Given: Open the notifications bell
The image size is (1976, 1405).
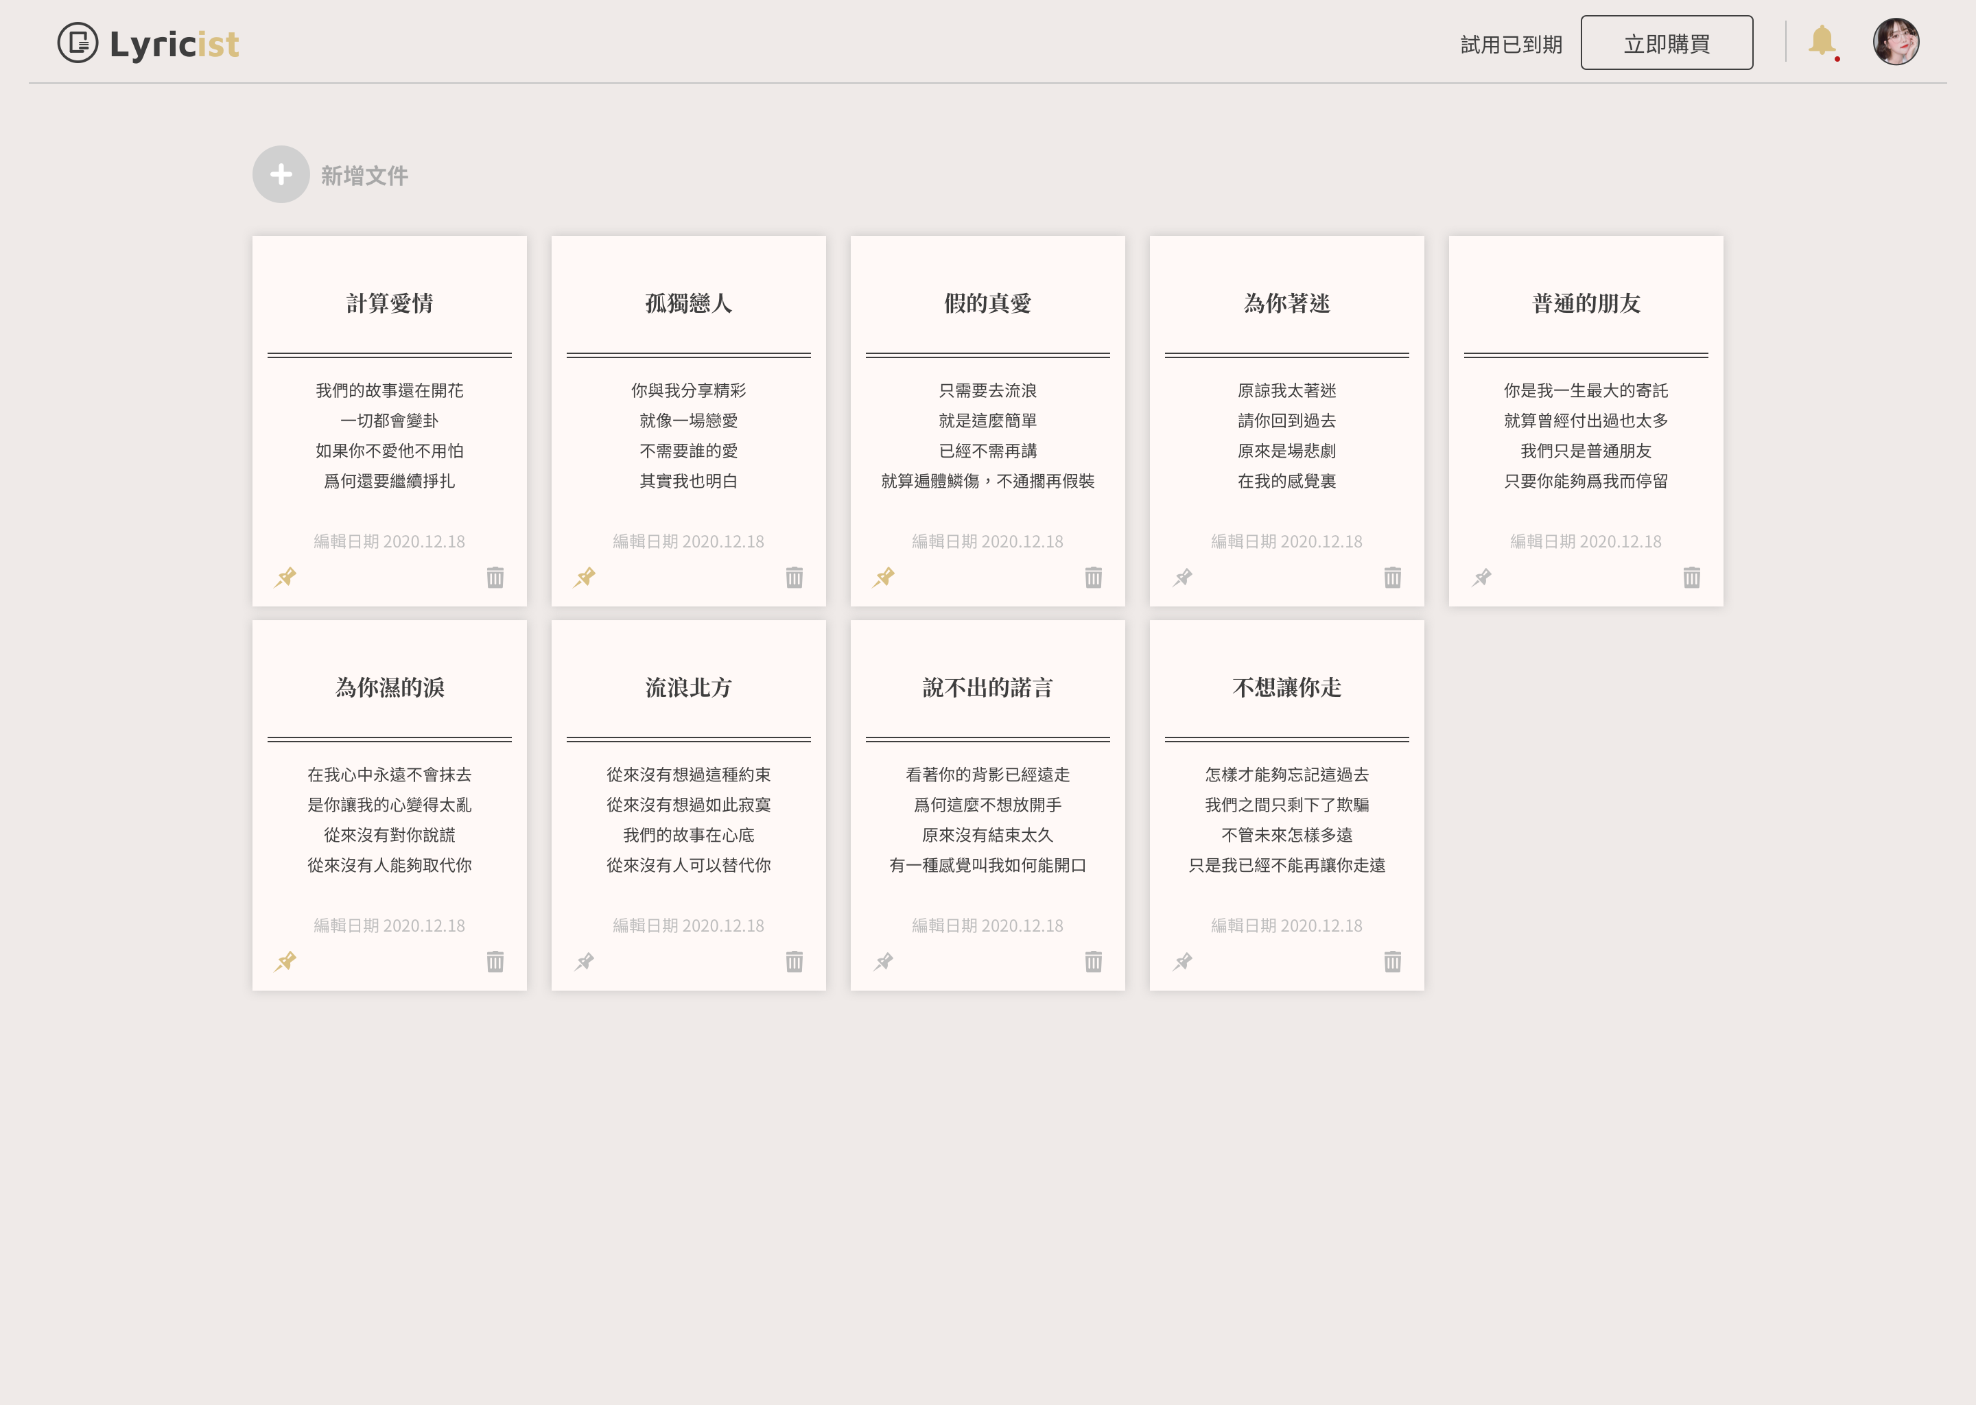Looking at the screenshot, I should 1822,42.
